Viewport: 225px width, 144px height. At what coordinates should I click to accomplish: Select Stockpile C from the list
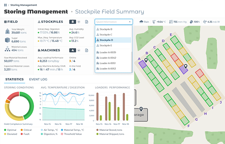coord(113,35)
